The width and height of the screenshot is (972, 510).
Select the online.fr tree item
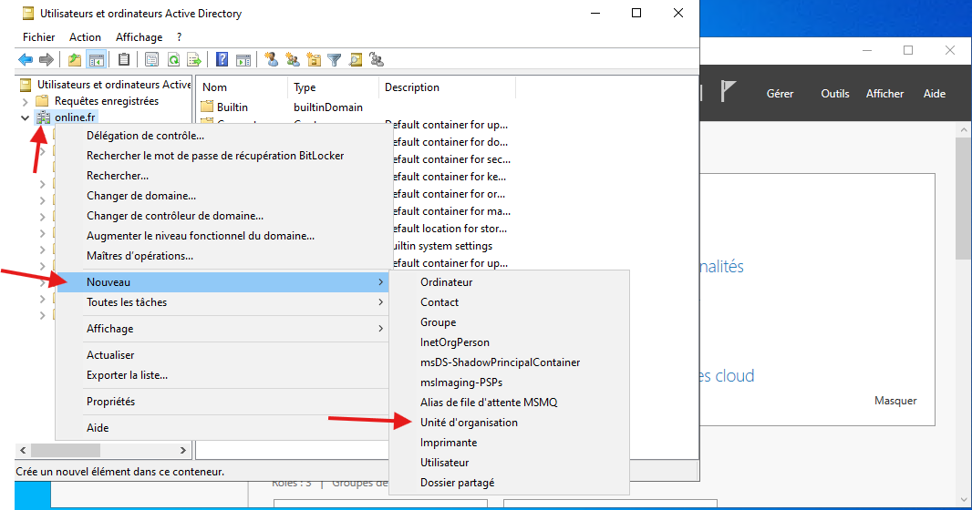pos(75,117)
